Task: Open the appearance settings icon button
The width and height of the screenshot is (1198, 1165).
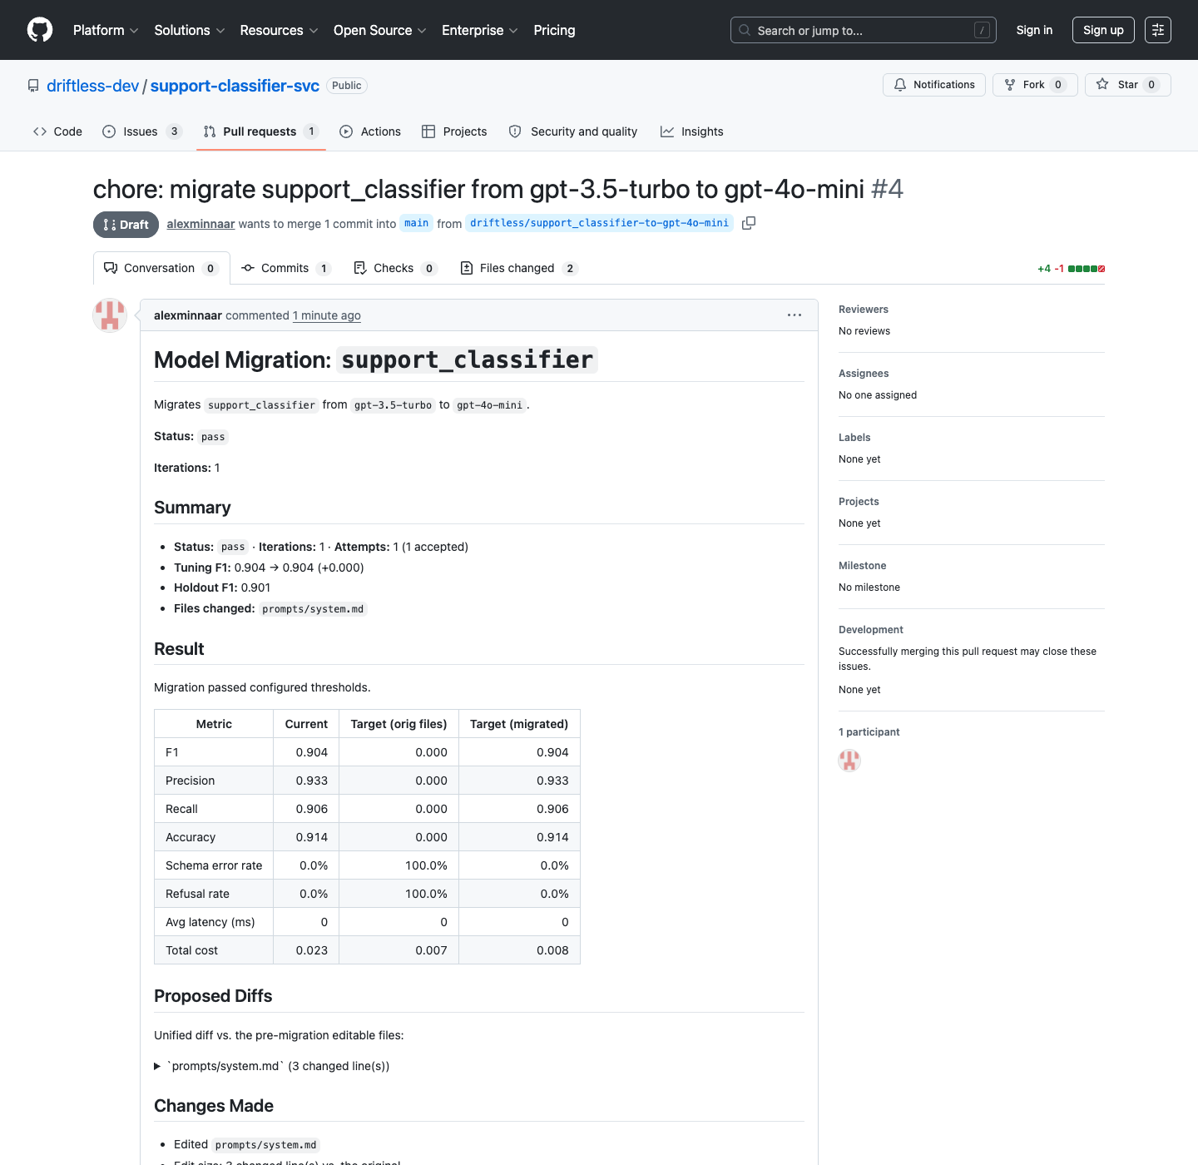Action: (x=1158, y=30)
